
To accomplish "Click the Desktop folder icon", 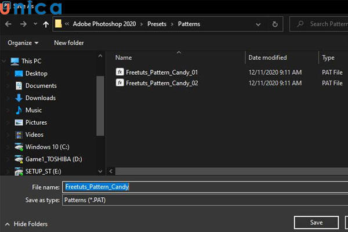I will tap(19, 74).
